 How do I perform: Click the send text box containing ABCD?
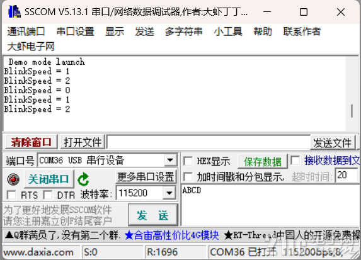click(x=270, y=205)
